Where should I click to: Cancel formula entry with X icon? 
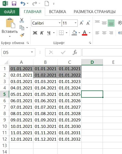coord(51,52)
